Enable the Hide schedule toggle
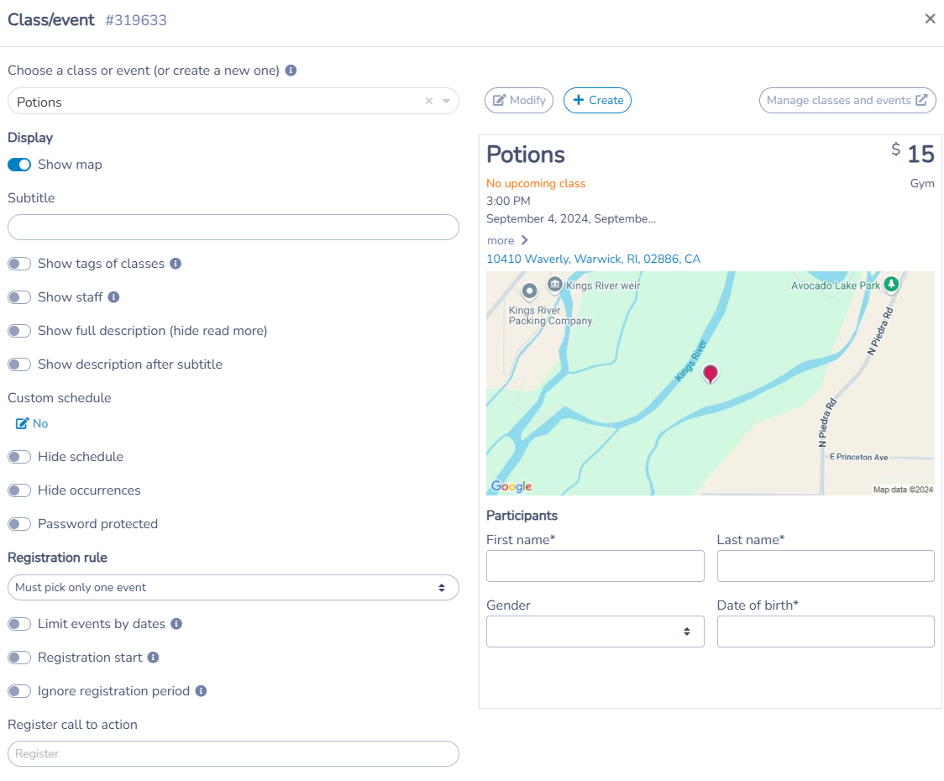This screenshot has height=781, width=944. (19, 457)
